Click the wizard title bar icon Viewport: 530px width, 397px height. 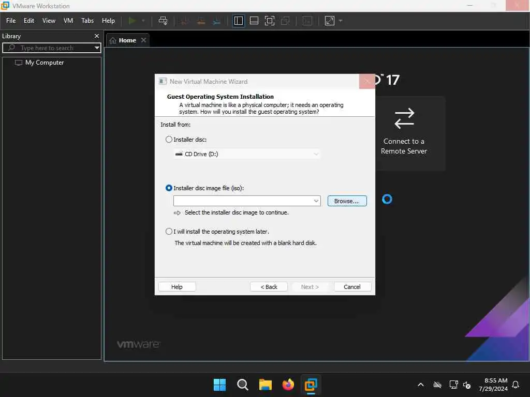click(x=163, y=81)
